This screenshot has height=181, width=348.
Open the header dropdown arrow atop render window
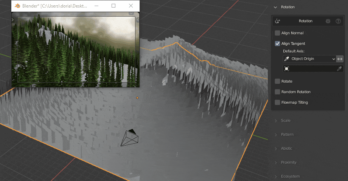[131, 13]
